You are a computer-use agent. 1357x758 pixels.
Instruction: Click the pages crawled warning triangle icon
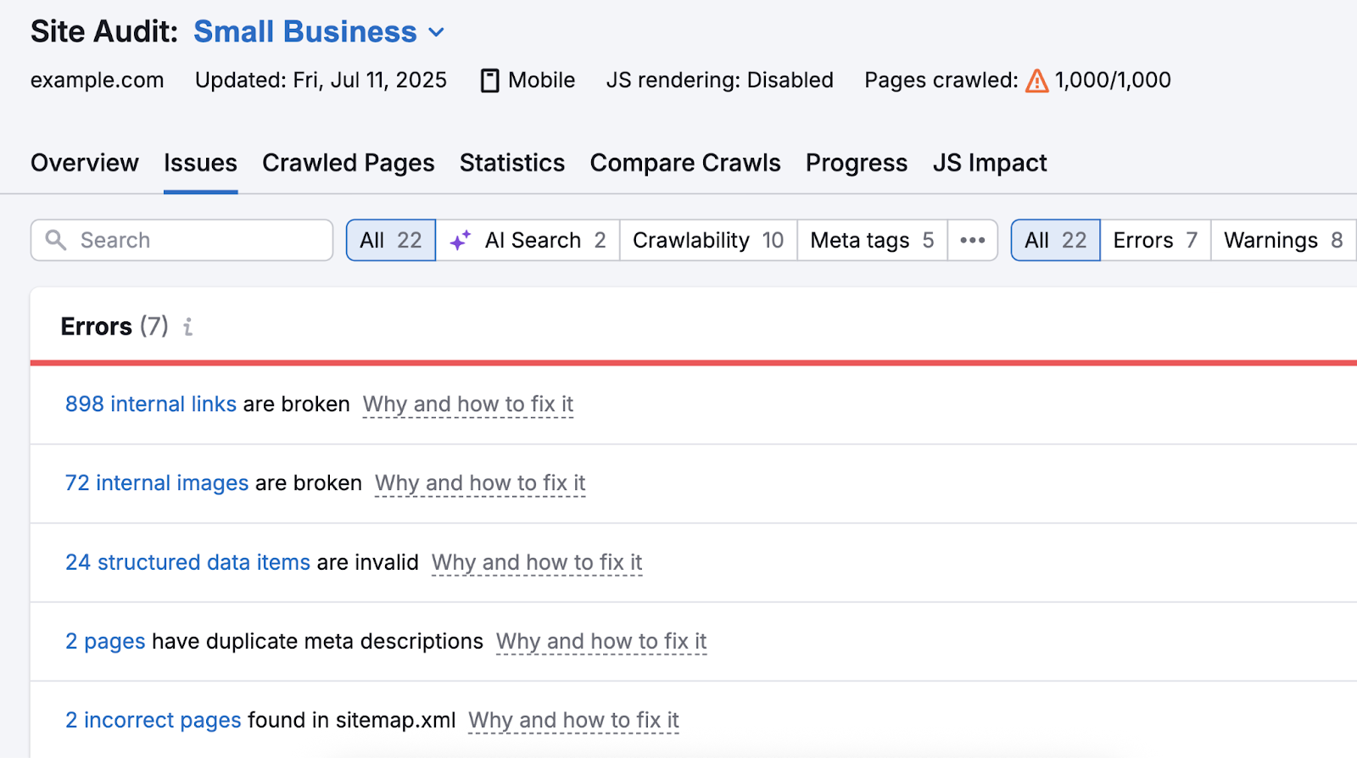click(1036, 81)
